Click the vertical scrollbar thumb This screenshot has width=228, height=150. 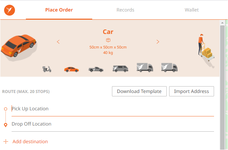pyautogui.click(x=222, y=88)
